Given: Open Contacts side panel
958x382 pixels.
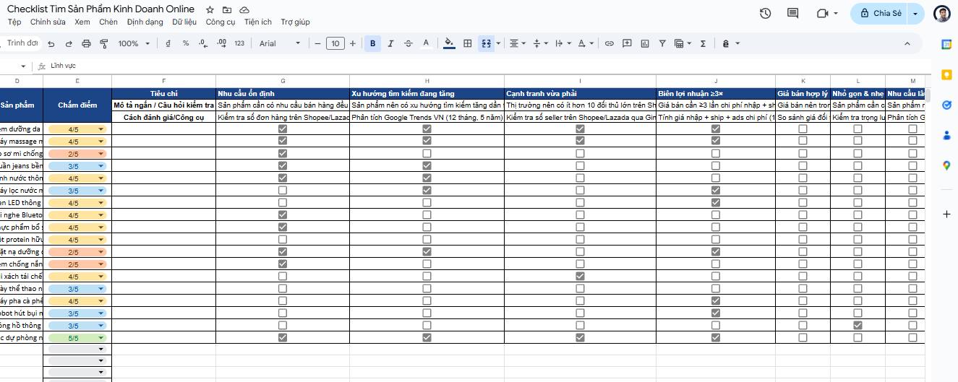Looking at the screenshot, I should [946, 135].
